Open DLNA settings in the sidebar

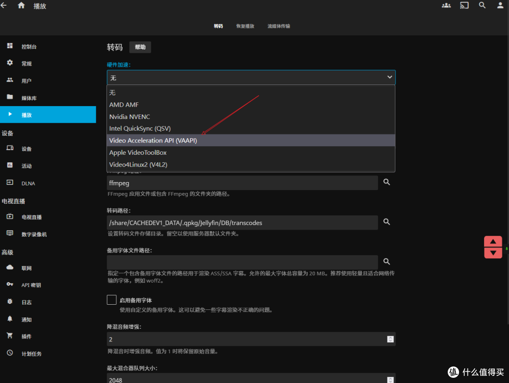pos(48,183)
